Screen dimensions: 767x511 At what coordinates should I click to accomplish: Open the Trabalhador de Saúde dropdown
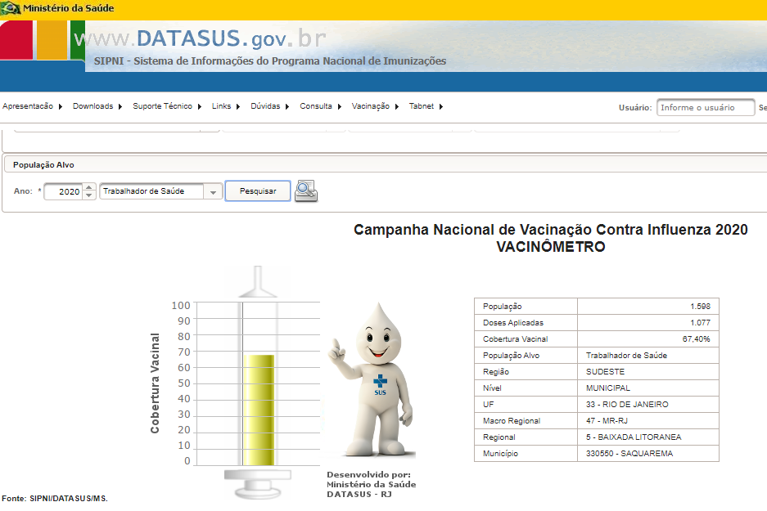(x=213, y=191)
